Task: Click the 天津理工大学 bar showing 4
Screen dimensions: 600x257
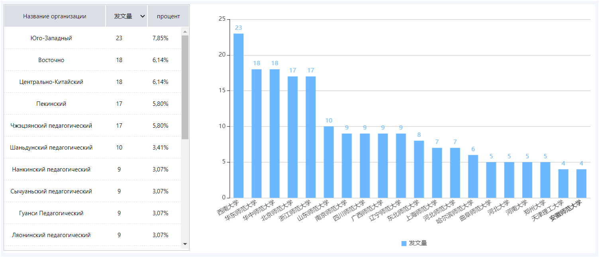Action: click(563, 183)
